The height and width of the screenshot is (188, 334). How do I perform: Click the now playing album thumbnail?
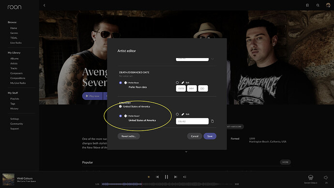point(8,179)
